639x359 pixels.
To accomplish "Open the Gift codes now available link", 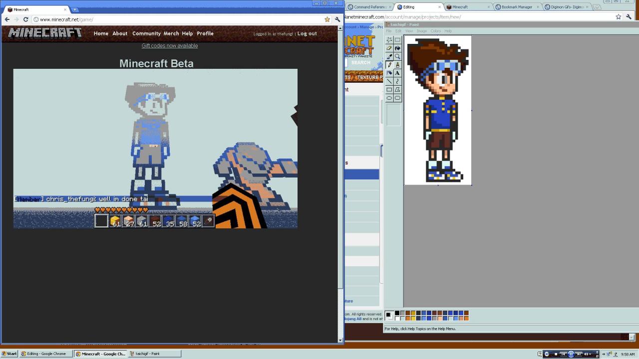I will click(170, 45).
